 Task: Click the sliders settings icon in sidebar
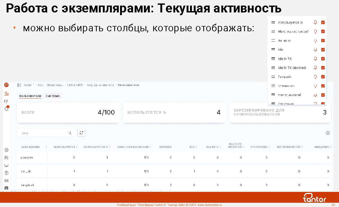pos(7,158)
